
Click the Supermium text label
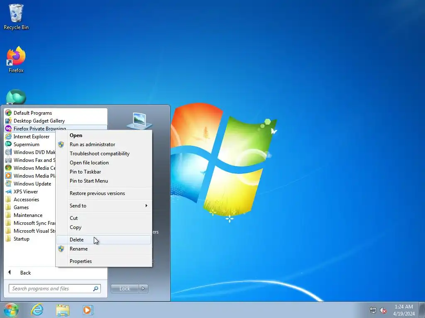(27, 145)
